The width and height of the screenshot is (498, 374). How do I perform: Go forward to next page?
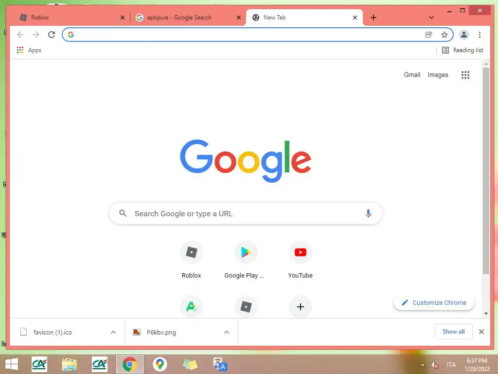[x=36, y=35]
